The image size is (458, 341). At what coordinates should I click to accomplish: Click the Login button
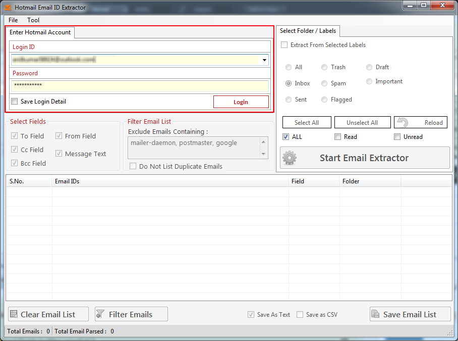point(241,102)
